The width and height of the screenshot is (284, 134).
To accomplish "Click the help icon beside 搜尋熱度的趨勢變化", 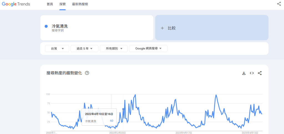I will pos(87,73).
